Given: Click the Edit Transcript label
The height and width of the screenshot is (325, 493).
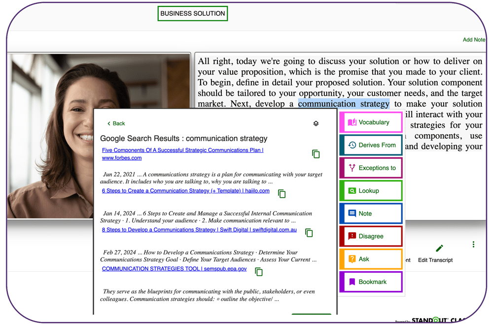Looking at the screenshot, I should 435,260.
